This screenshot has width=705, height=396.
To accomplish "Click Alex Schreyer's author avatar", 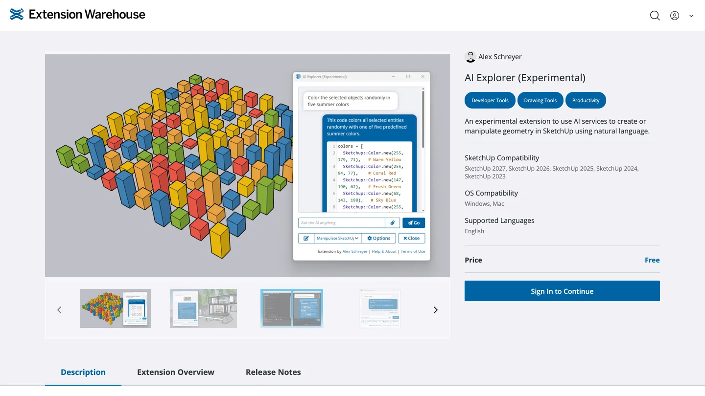I will click(x=470, y=57).
